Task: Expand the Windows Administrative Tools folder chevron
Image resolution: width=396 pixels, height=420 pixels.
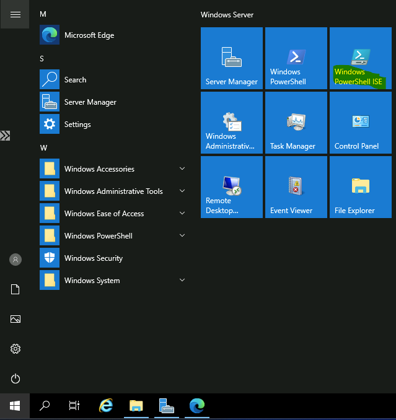Action: pos(182,191)
